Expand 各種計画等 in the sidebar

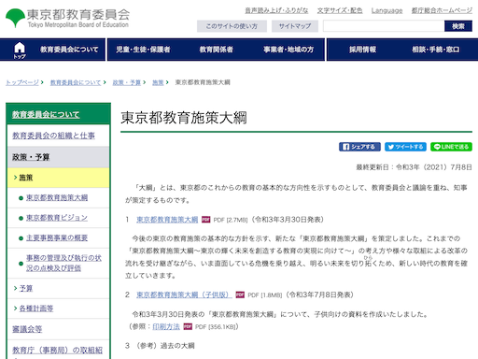36,309
